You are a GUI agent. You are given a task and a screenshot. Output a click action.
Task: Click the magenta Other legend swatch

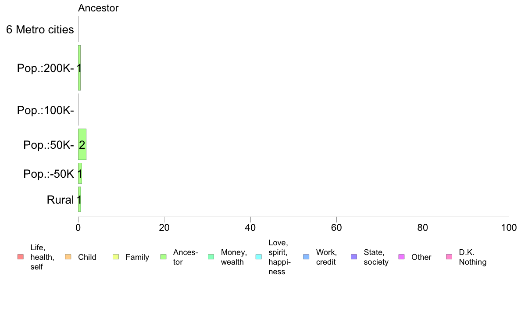(401, 257)
